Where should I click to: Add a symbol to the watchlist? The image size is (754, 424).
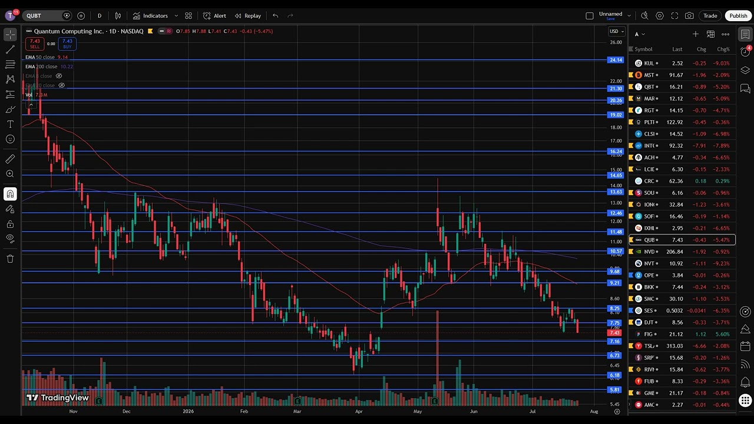[x=695, y=34]
